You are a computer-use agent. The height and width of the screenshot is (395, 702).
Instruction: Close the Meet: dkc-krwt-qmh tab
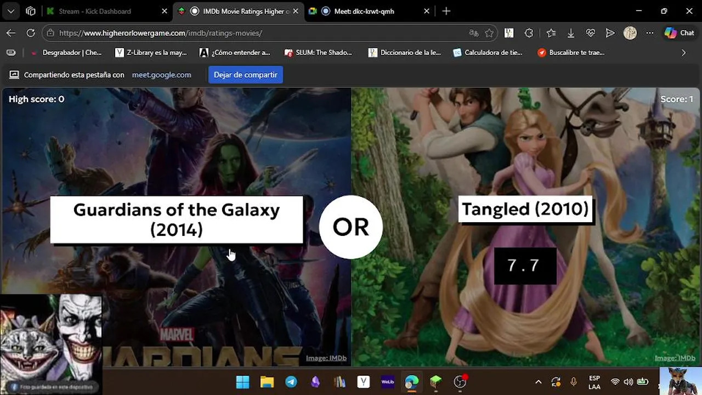(x=427, y=11)
